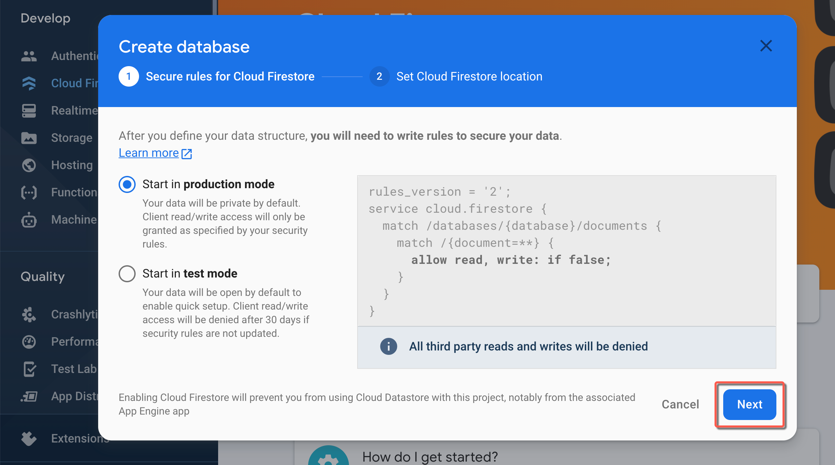Click the 'service cloud.firestore {' code line
The height and width of the screenshot is (465, 835).
(x=458, y=209)
